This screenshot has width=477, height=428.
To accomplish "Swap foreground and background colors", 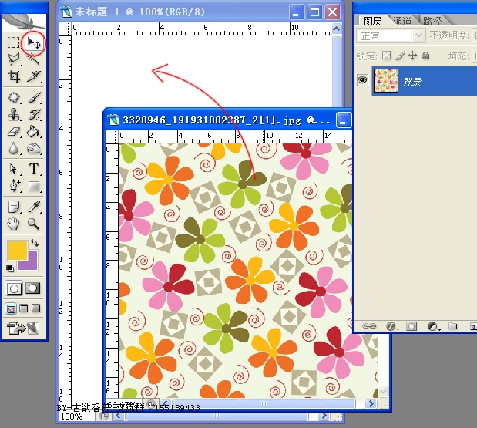I will tap(35, 243).
